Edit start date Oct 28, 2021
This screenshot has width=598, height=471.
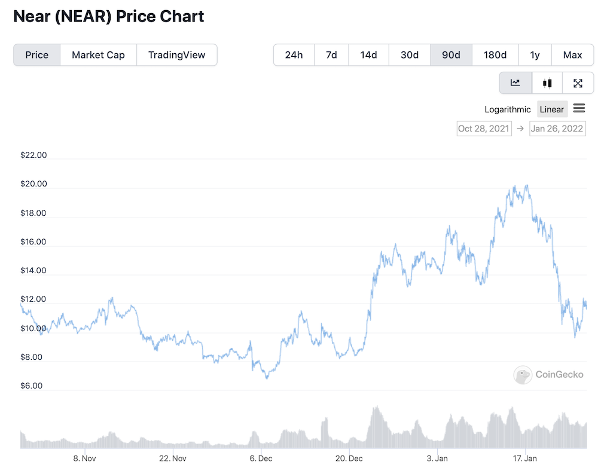[x=484, y=129]
